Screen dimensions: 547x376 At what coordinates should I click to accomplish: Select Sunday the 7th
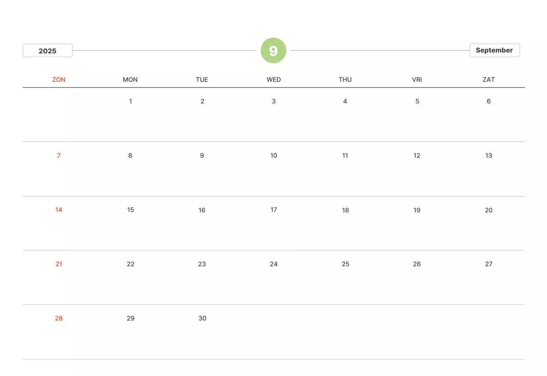coord(59,156)
